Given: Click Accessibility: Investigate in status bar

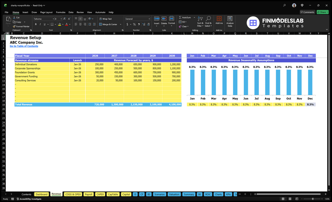Looking at the screenshot, I should point(29,199).
